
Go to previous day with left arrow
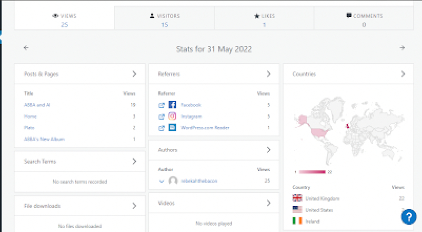pos(26,48)
